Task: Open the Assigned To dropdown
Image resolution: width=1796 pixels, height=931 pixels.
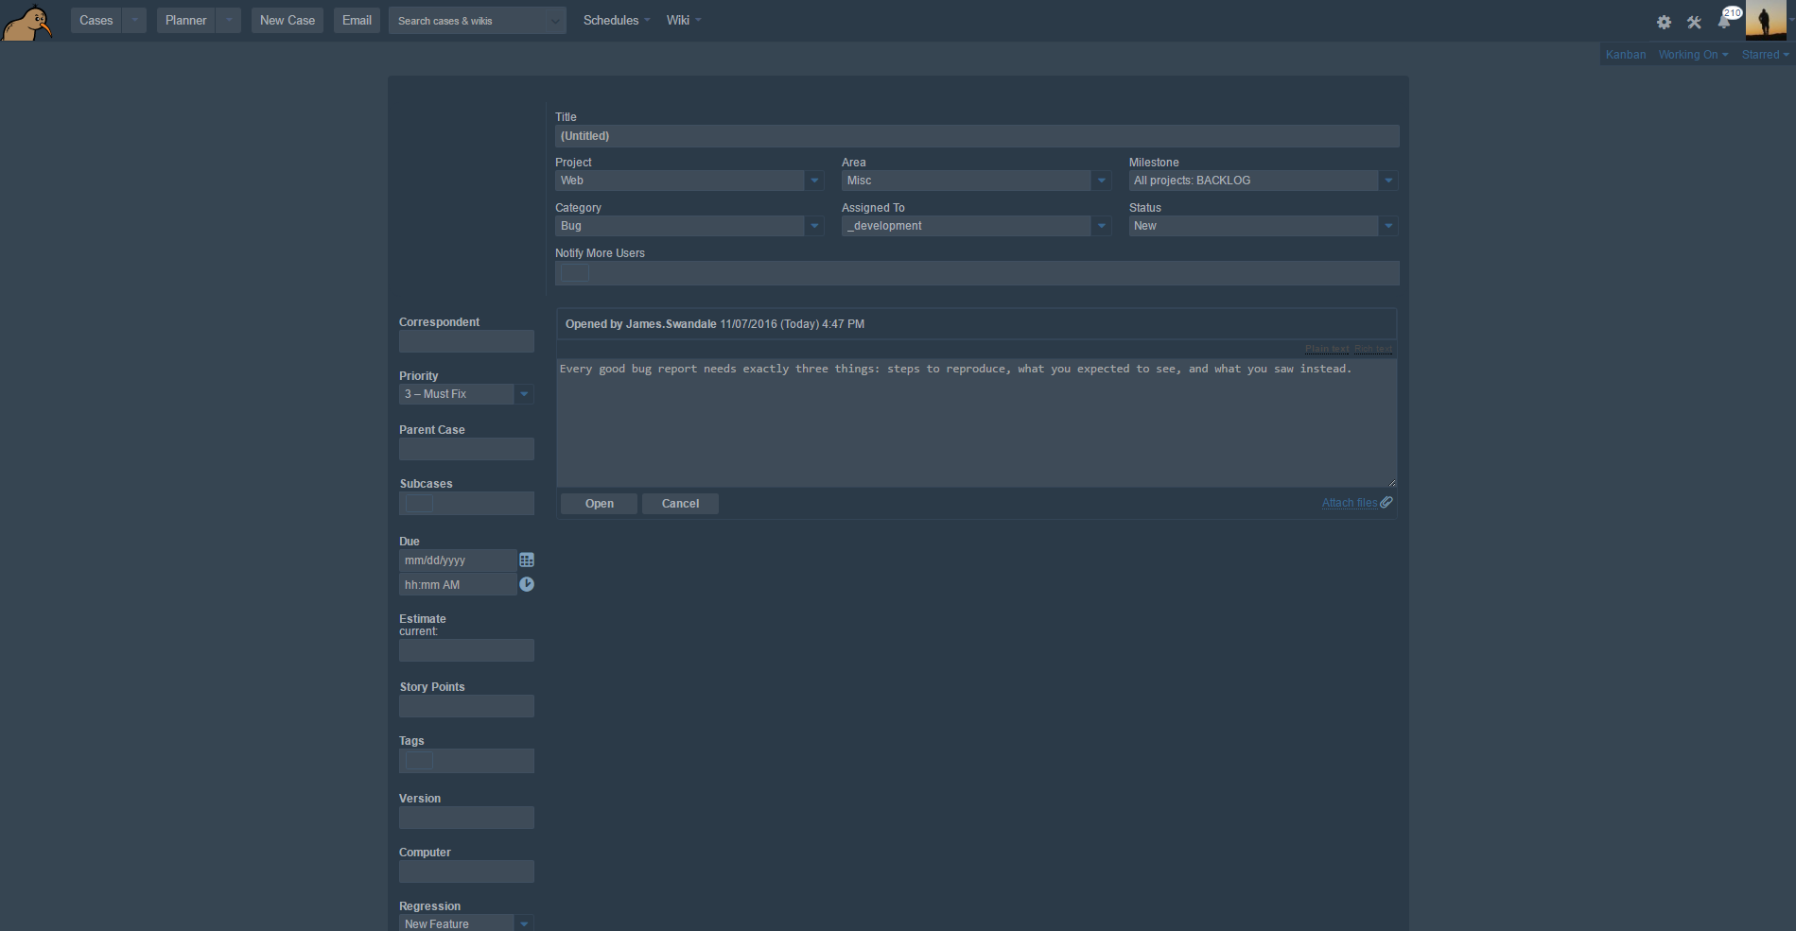Action: (1101, 226)
